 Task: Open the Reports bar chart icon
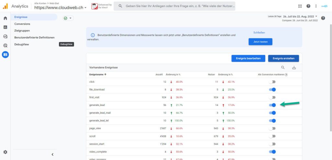point(5,27)
